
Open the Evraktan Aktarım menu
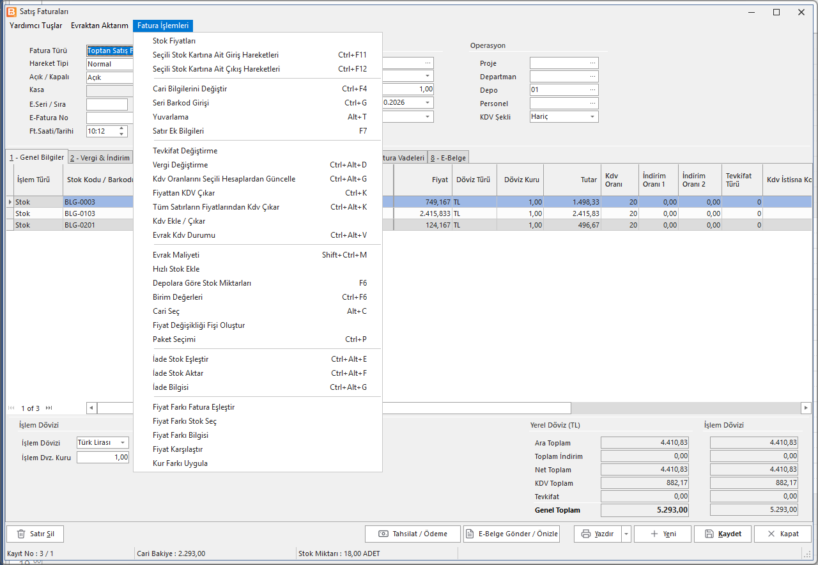(100, 26)
